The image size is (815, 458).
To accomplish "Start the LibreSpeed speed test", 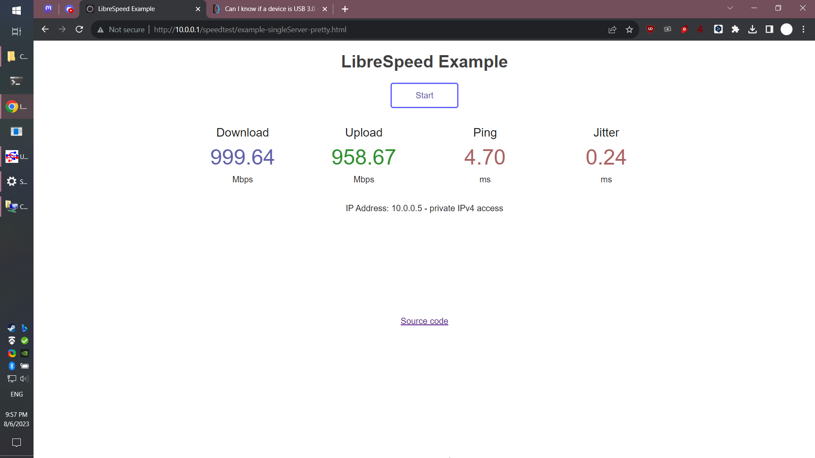I will (424, 95).
